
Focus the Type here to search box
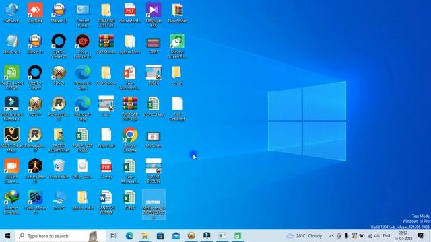tap(61, 236)
